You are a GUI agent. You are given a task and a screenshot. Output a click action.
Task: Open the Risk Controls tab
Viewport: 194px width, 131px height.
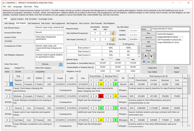tap(84, 23)
